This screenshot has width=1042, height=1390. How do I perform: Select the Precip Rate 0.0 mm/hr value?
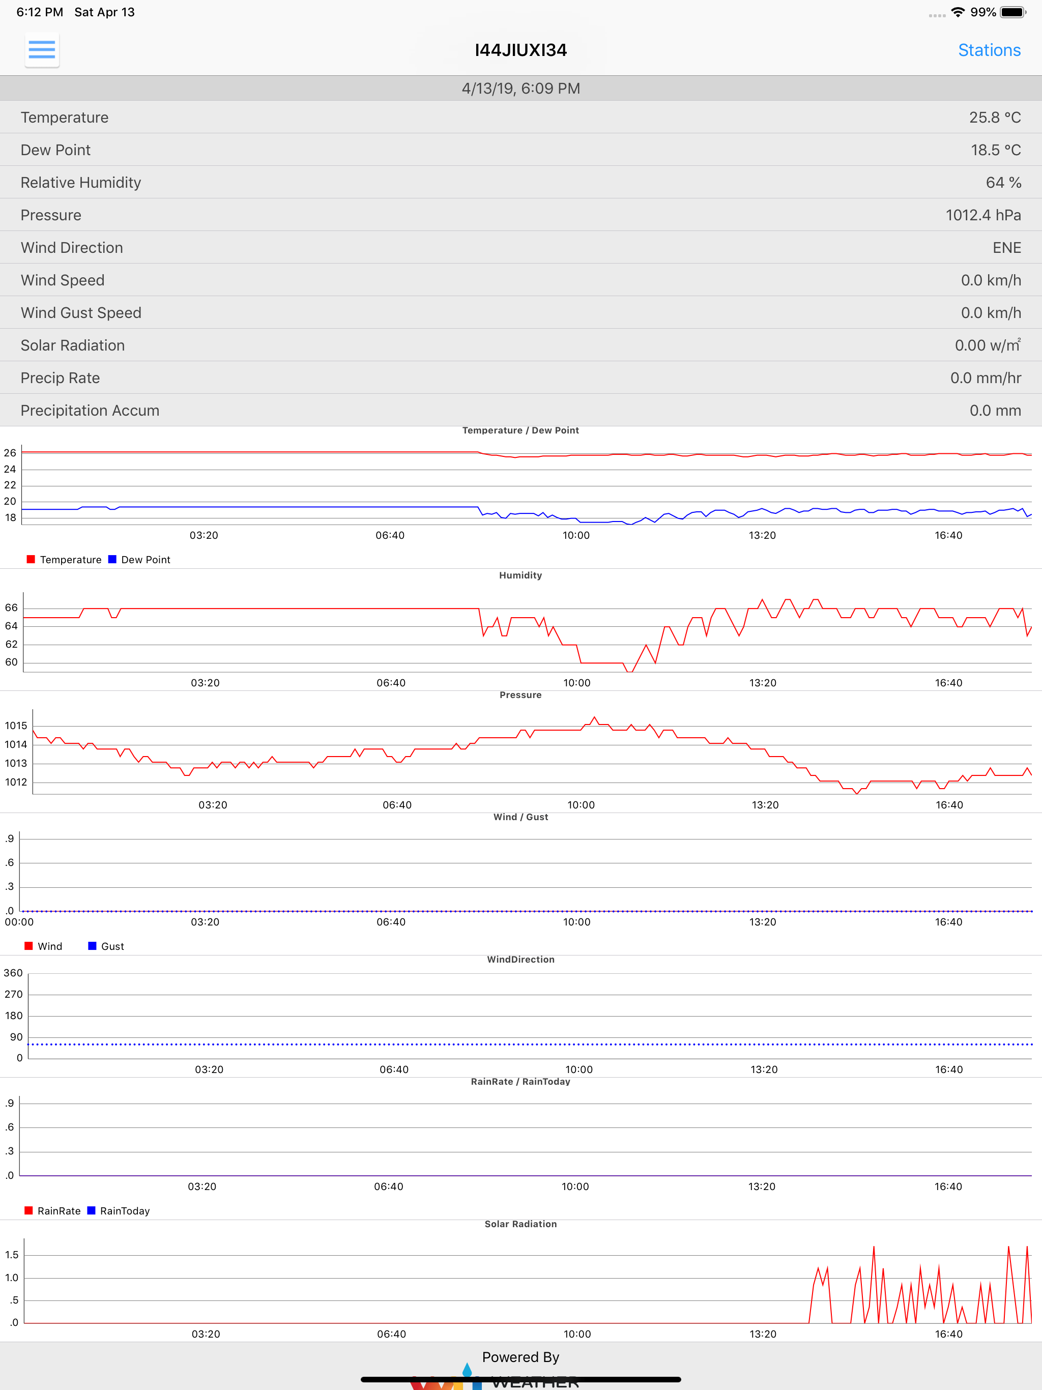986,378
